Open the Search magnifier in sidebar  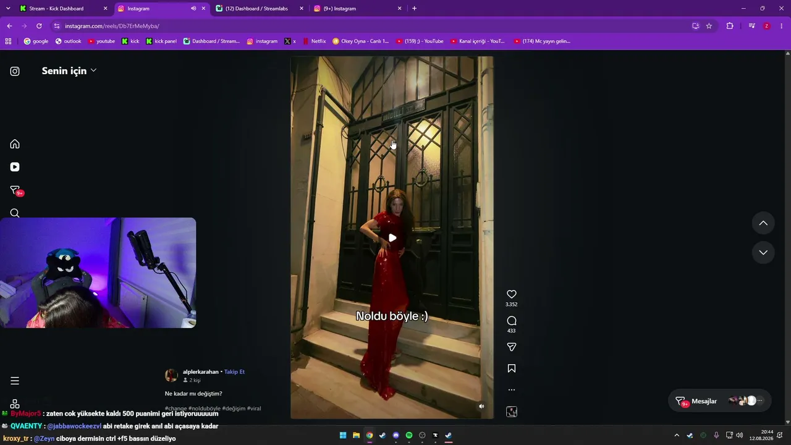pos(15,213)
